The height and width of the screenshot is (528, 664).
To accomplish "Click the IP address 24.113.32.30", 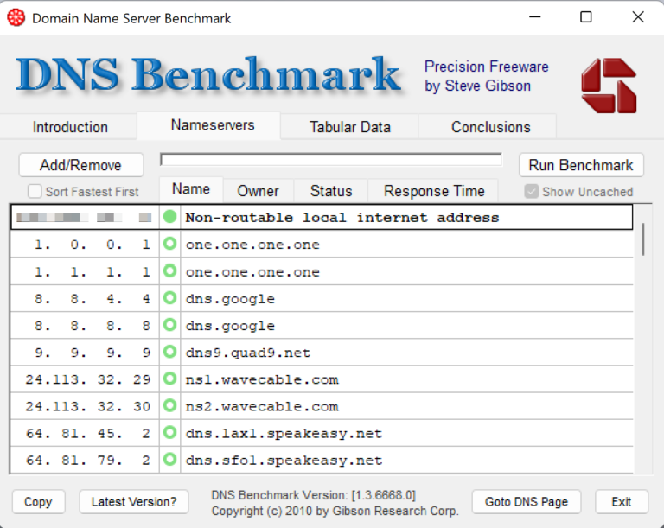I will (87, 406).
